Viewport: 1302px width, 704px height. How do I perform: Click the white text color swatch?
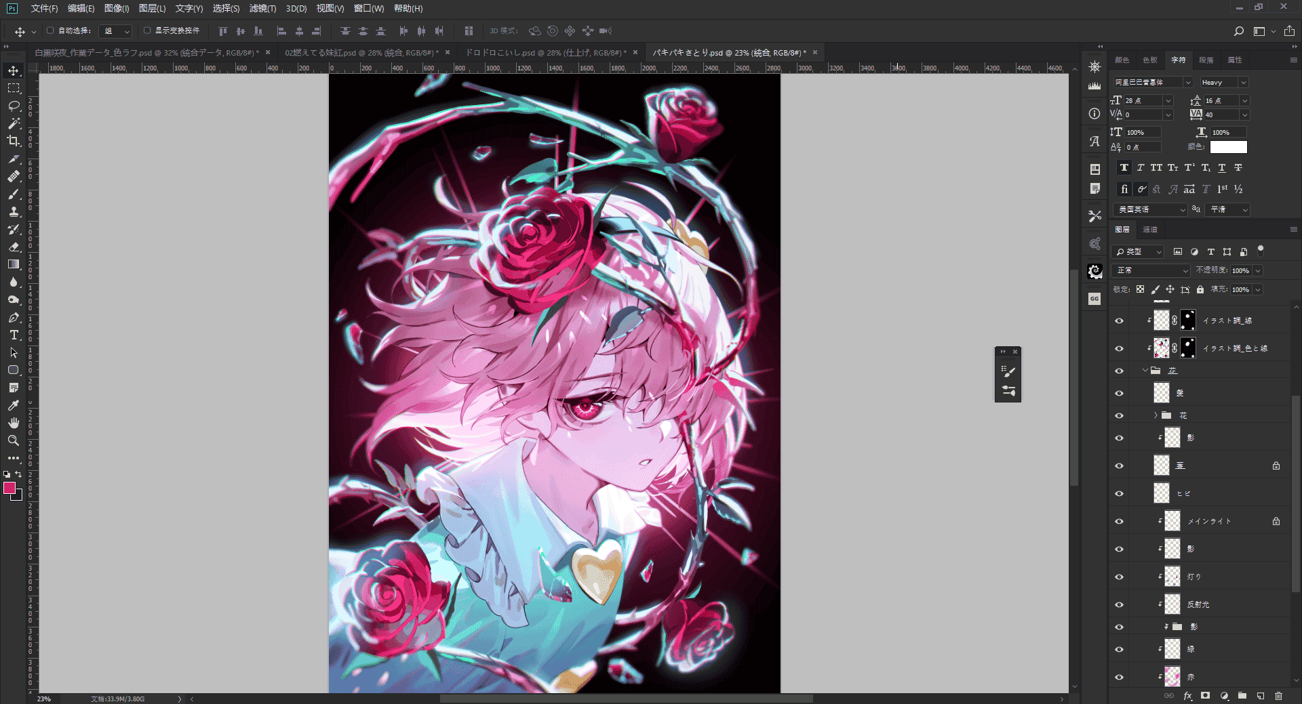click(1229, 147)
